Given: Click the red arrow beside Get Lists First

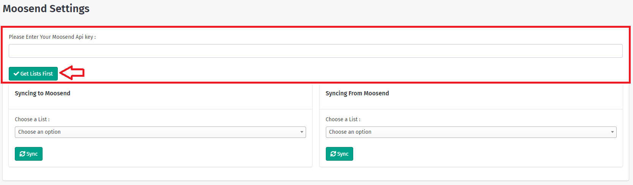Looking at the screenshot, I should pos(72,73).
